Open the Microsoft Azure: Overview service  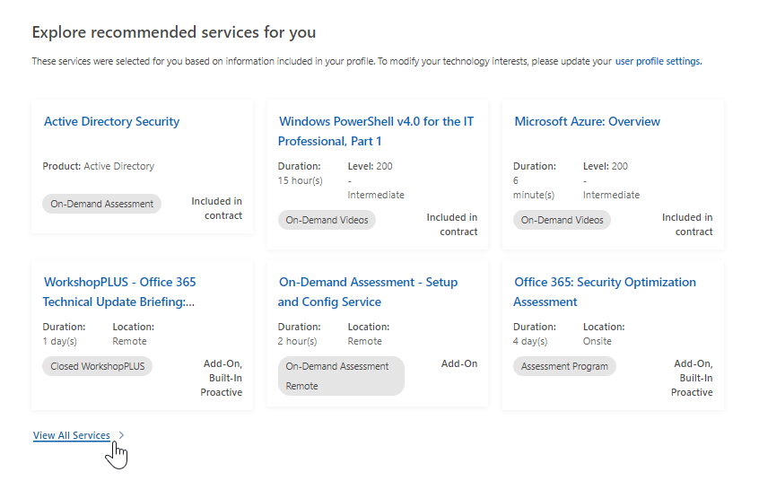pyautogui.click(x=587, y=121)
